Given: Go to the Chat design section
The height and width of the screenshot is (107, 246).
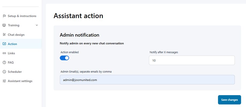Looking at the screenshot, I should pyautogui.click(x=16, y=35).
